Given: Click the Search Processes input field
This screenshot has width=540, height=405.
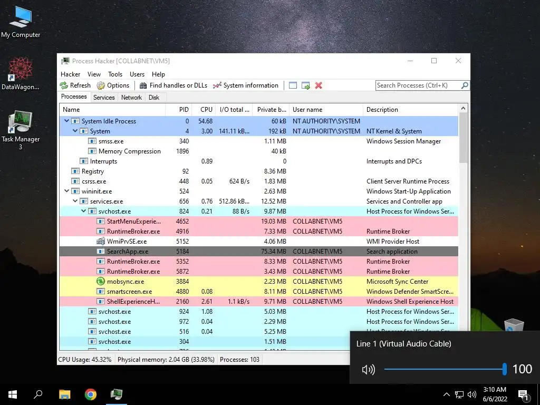Looking at the screenshot, I should pyautogui.click(x=418, y=85).
